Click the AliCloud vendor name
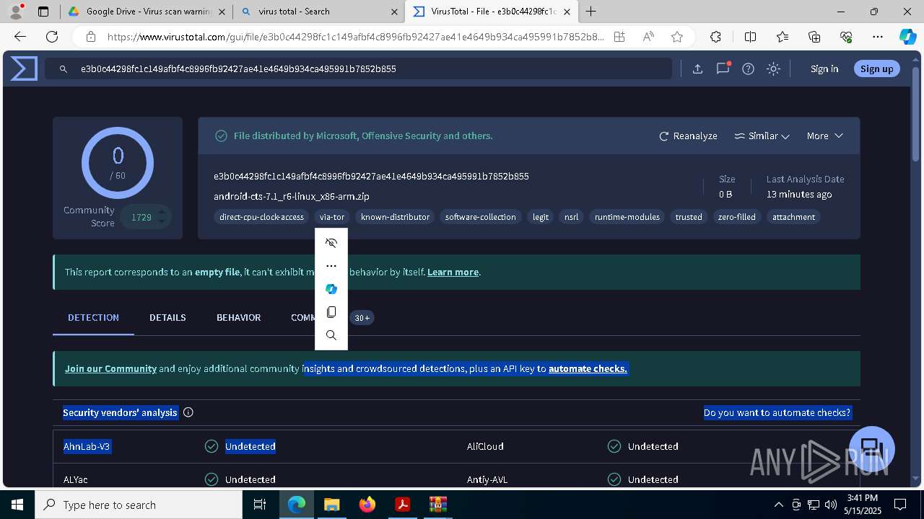Viewport: 924px width, 519px height. click(485, 446)
